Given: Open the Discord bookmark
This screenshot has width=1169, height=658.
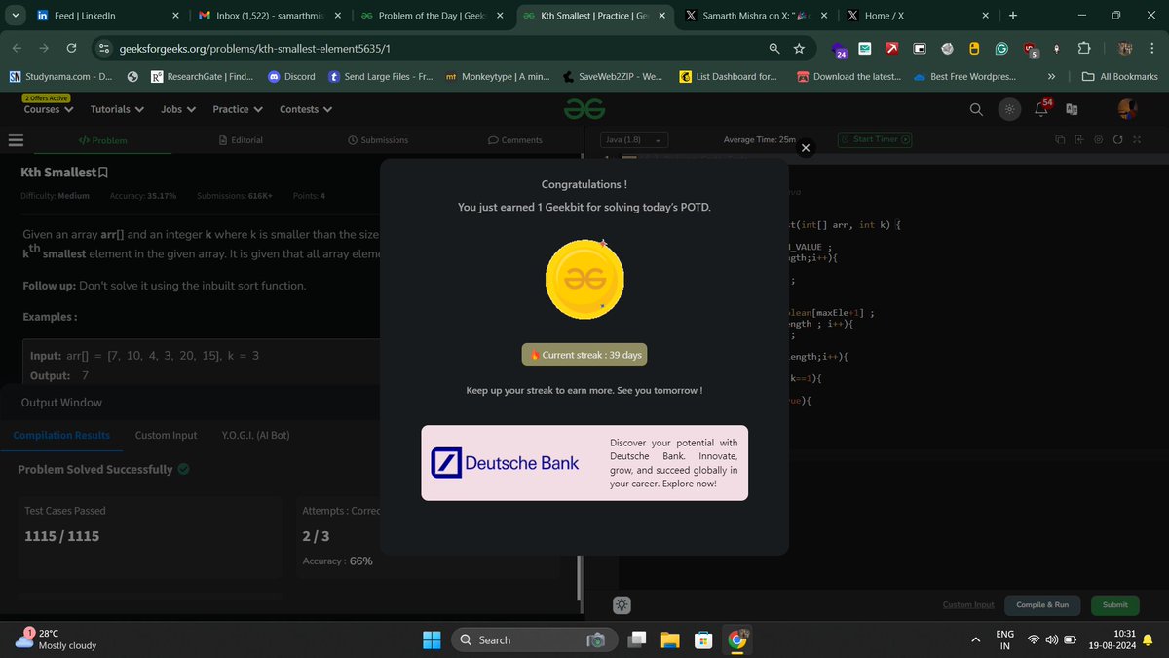Looking at the screenshot, I should tap(290, 76).
